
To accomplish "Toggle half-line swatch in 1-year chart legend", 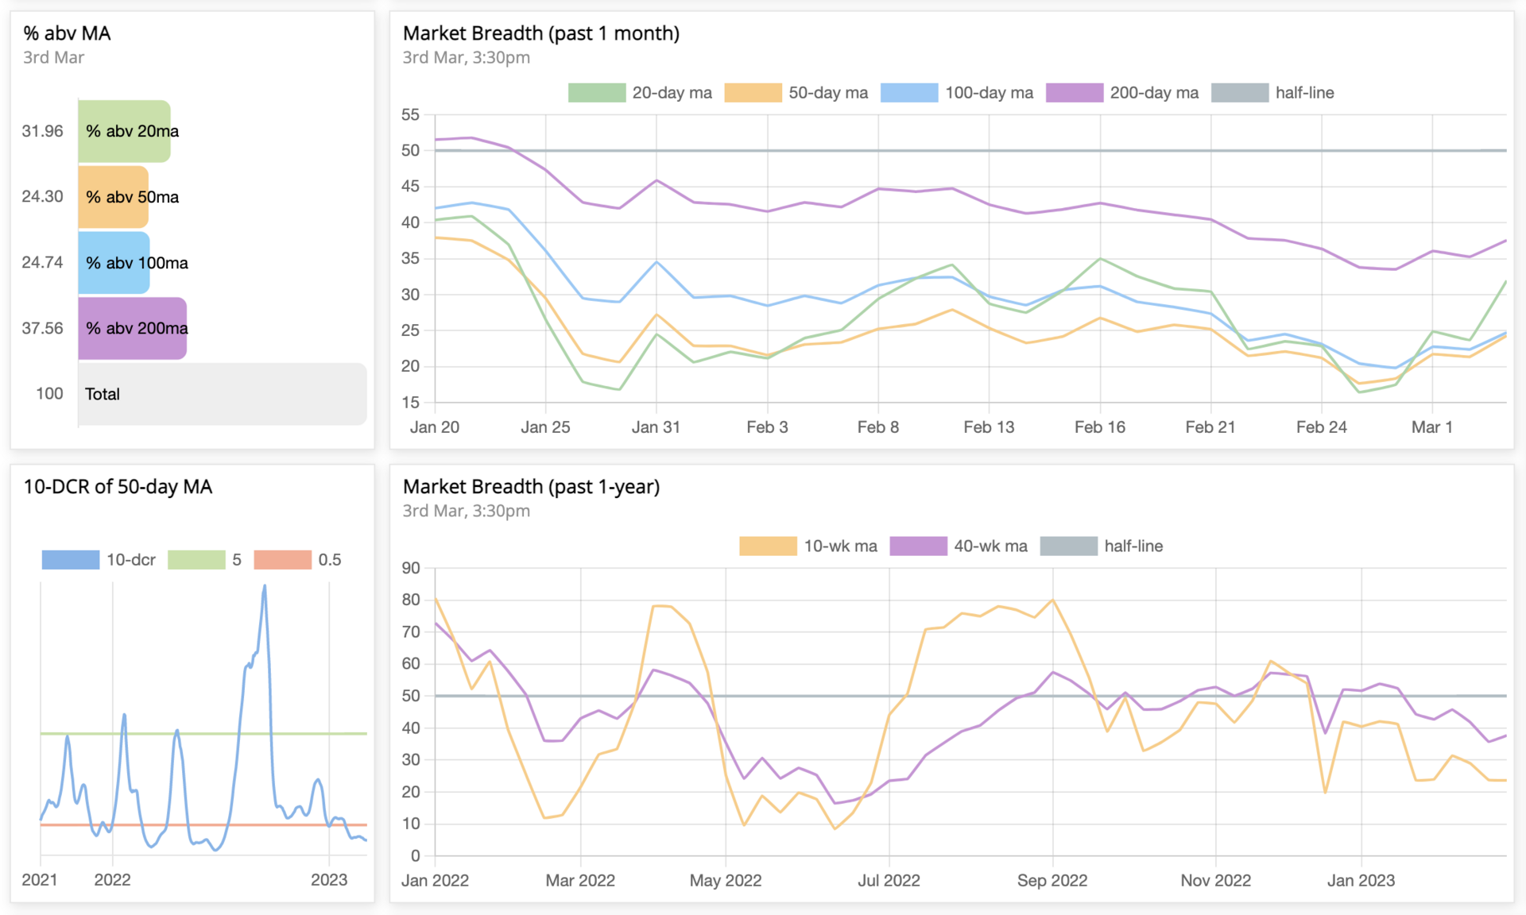I will click(x=1069, y=546).
